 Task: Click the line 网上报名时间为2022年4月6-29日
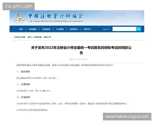click(37, 78)
